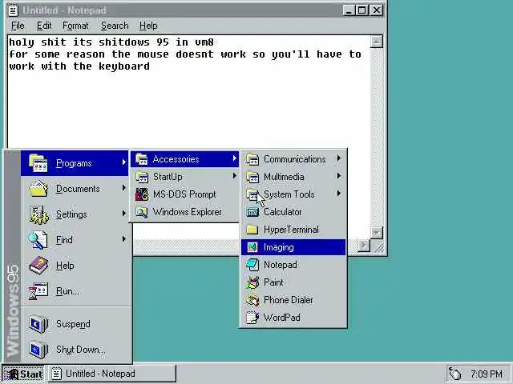Click the Find magnifier icon
Screen dimensions: 513x384
[38, 240]
